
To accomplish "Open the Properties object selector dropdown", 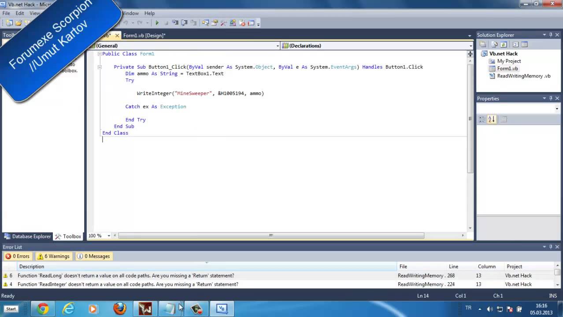I will (557, 108).
